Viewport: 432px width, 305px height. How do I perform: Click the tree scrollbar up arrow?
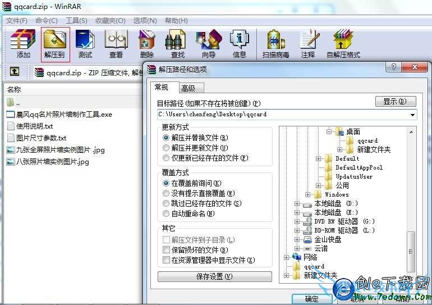click(x=411, y=132)
